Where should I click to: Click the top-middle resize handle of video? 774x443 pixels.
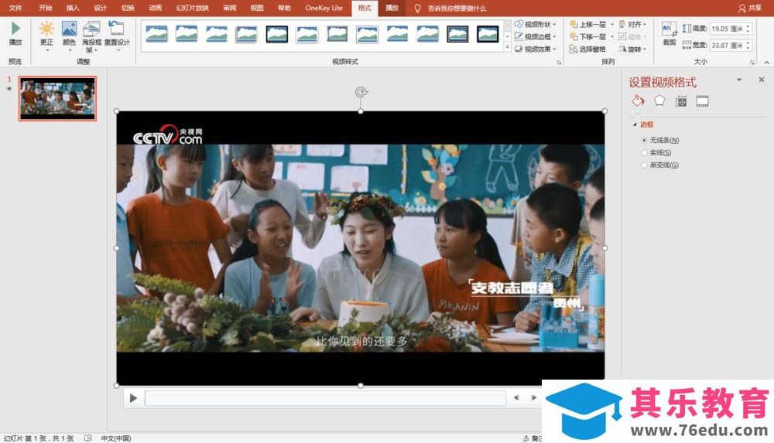coord(361,111)
